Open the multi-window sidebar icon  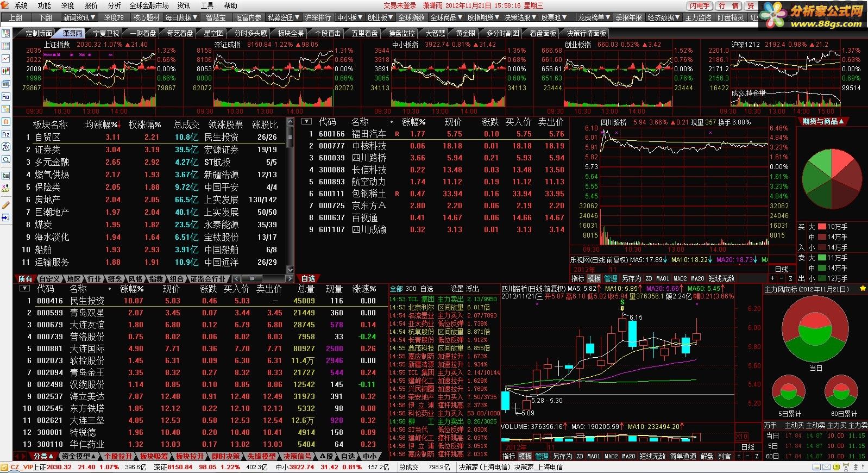coord(6,84)
